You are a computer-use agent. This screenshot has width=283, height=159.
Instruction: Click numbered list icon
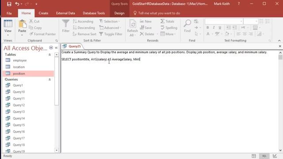coord(268,21)
